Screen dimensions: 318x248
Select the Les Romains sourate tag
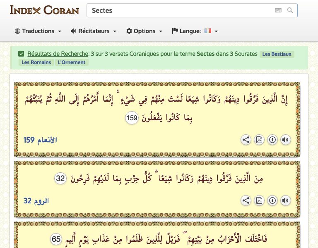36,62
